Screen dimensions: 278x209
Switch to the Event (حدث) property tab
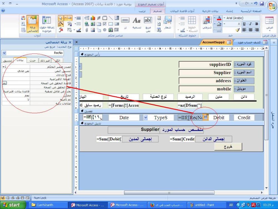click(33, 60)
